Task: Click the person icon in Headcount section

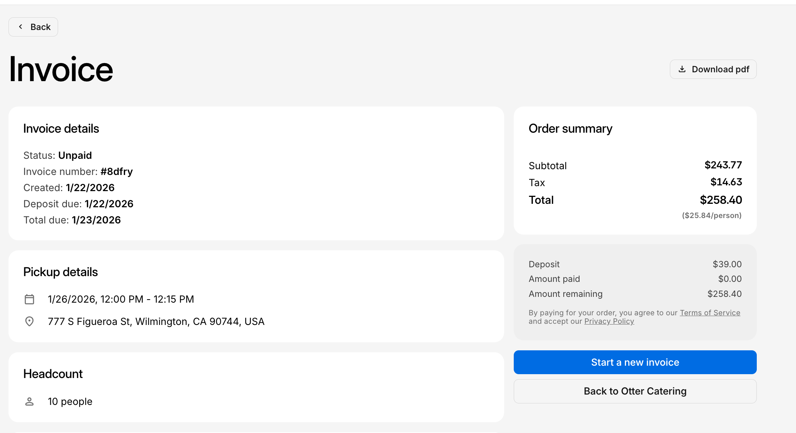Action: pos(30,401)
